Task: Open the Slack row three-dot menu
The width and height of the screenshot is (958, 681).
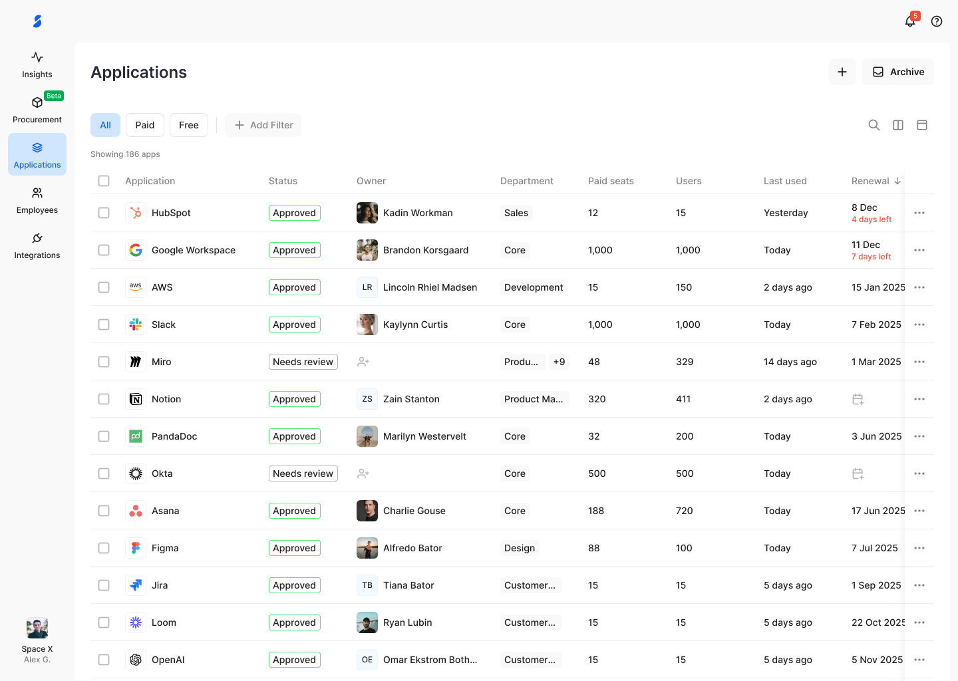Action: click(x=919, y=325)
